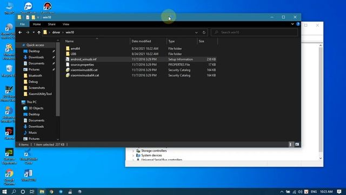Open the Windows Start menu

(4, 191)
